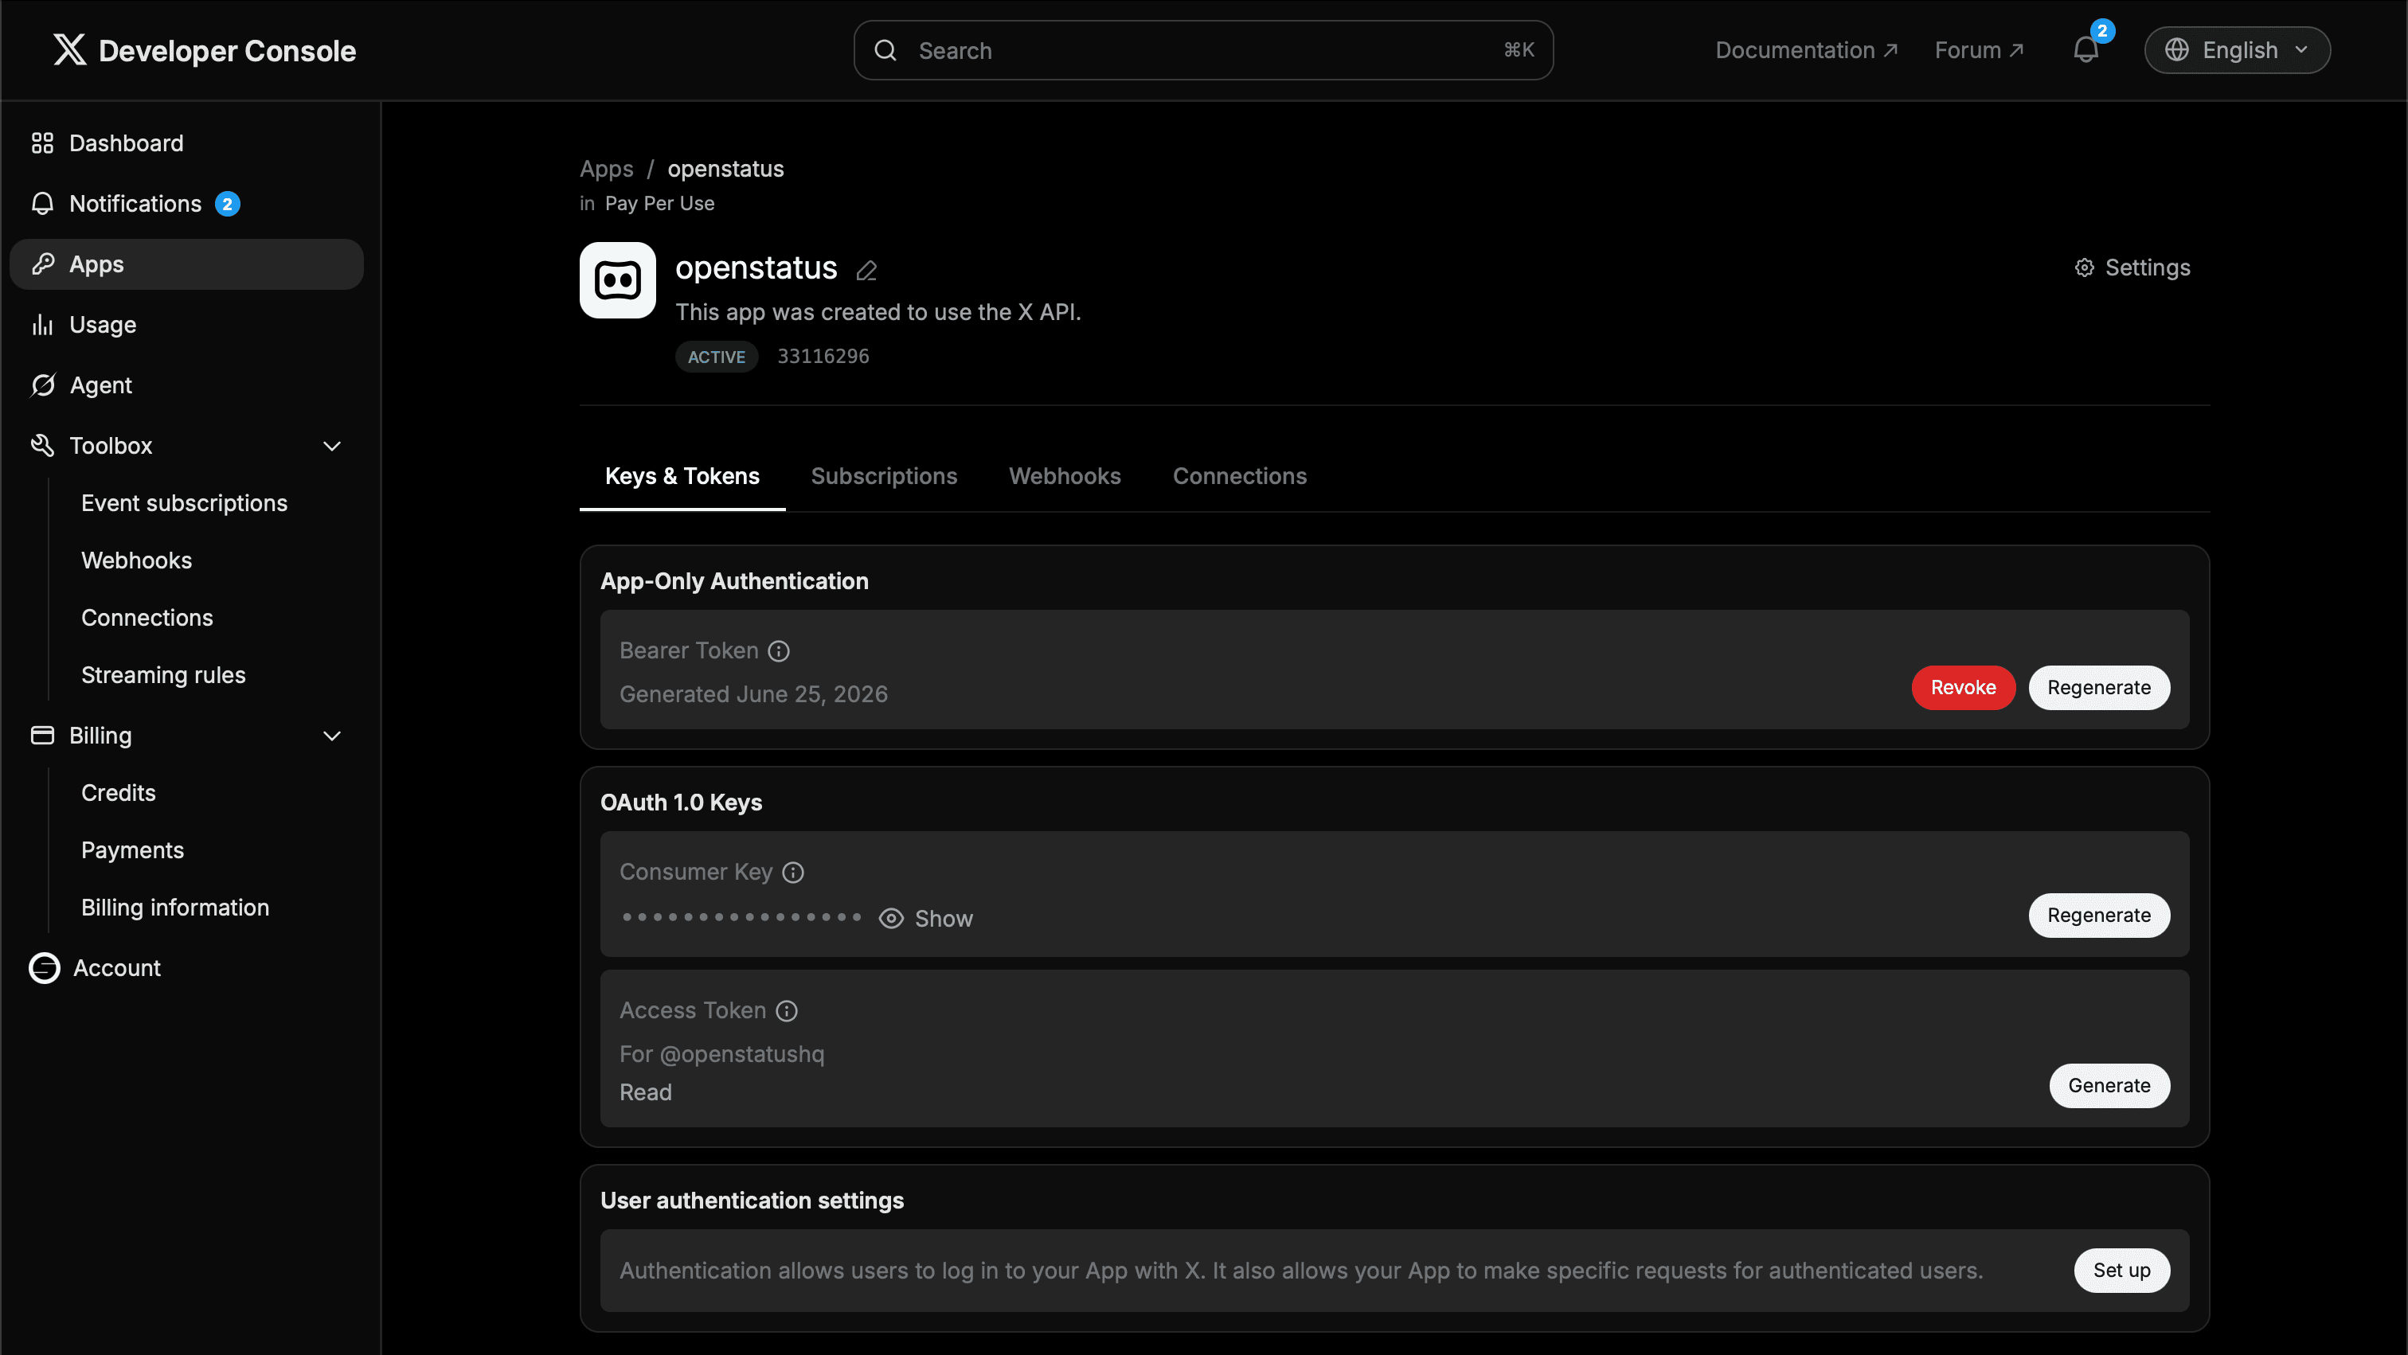
Task: Regenerate the Bearer Token
Action: 2098,688
